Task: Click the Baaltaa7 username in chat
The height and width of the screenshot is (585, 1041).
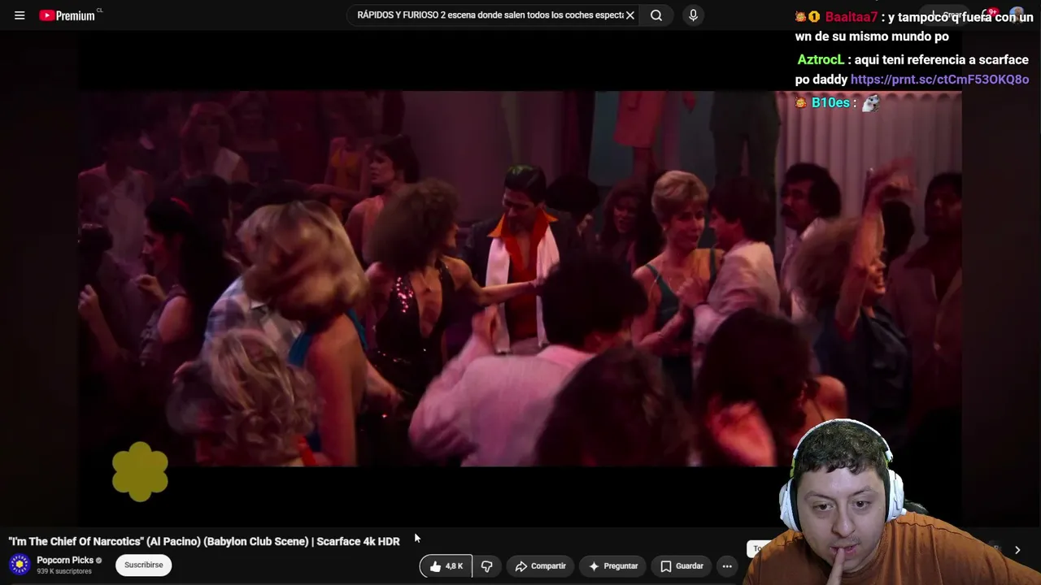Action: click(852, 17)
